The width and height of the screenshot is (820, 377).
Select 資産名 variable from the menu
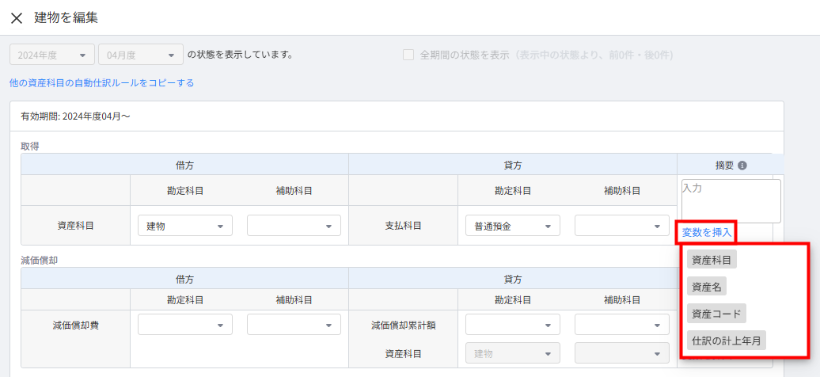(706, 287)
